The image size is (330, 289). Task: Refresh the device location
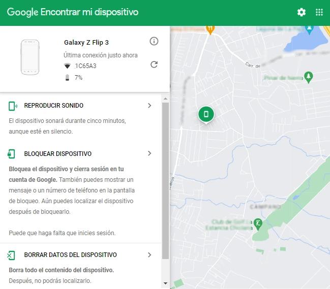click(154, 65)
